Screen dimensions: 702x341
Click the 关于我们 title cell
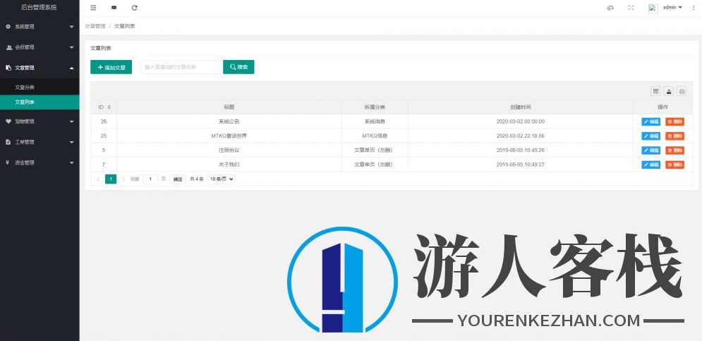[x=229, y=164]
